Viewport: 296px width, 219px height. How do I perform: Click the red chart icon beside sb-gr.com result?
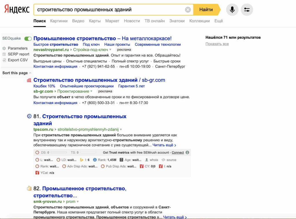[29, 80]
